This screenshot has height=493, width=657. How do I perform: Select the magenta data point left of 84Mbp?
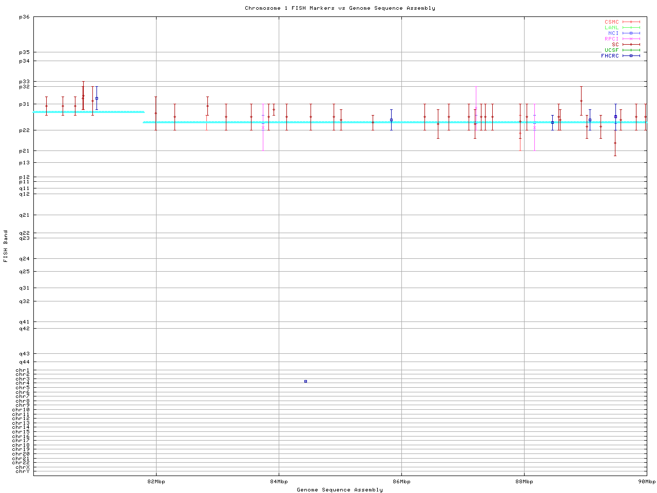[x=263, y=127]
